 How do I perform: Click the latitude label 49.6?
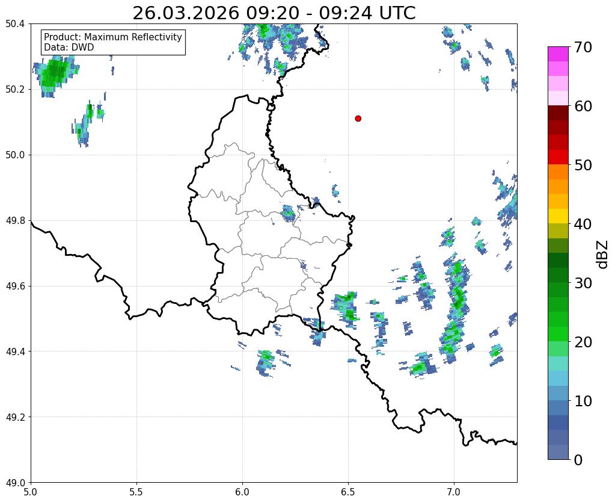[15, 287]
